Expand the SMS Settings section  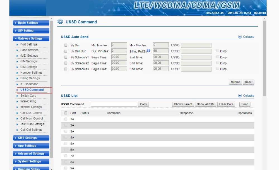pos(31,138)
